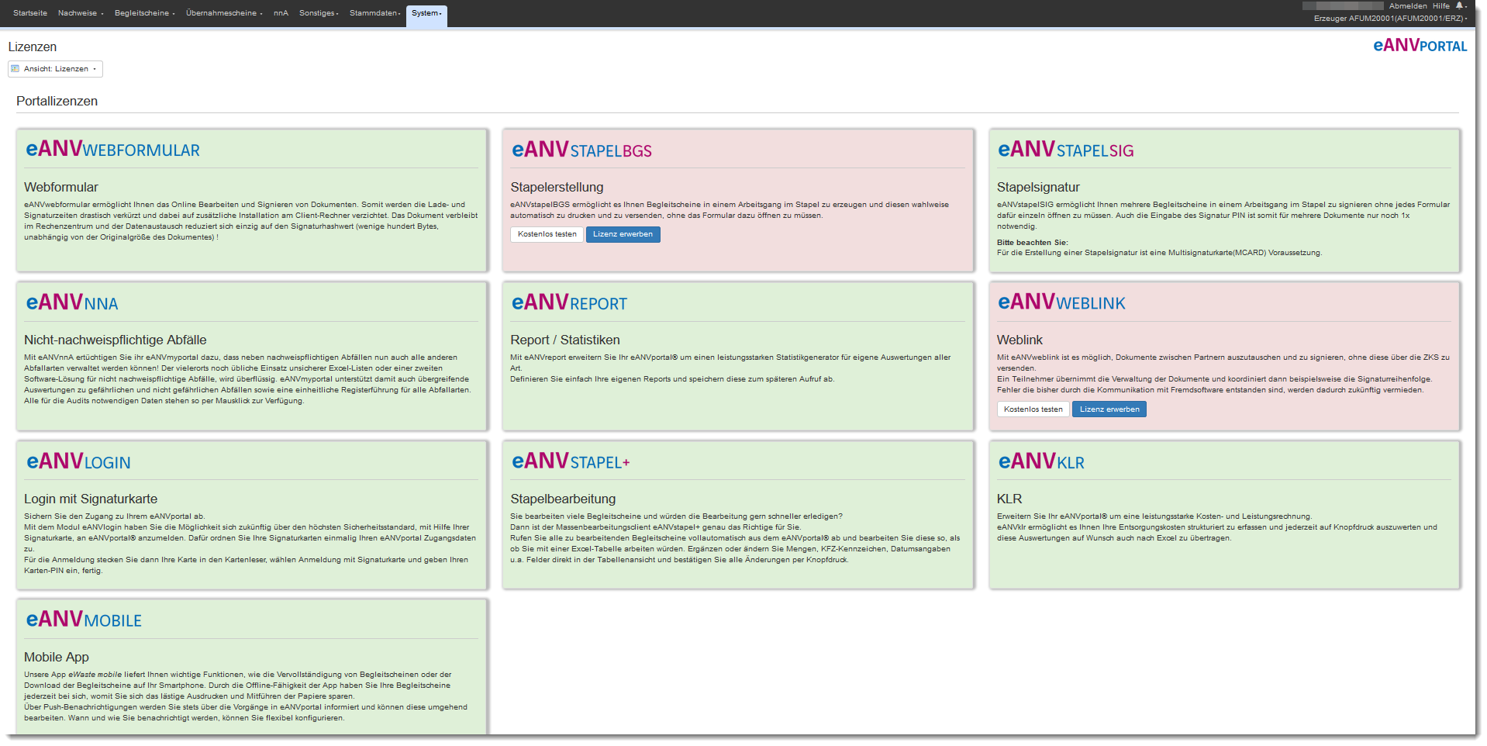1487x746 pixels.
Task: Click the eANVstapel+ logo
Action: [x=571, y=461]
